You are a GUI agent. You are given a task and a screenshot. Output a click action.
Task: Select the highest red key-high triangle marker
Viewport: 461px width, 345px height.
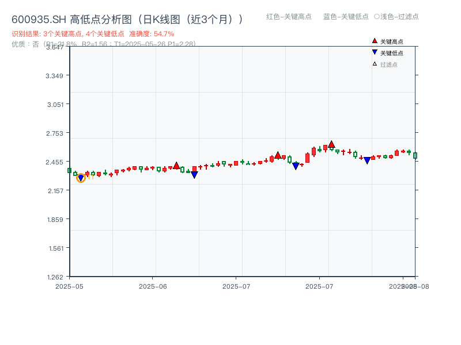pyautogui.click(x=331, y=144)
